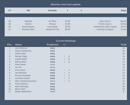Click the '29-Oct' date
The image size is (130, 105).
[123, 24]
